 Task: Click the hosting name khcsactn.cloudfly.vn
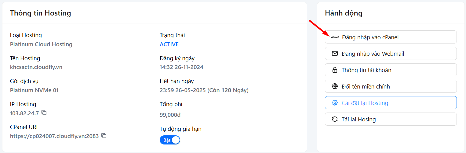point(36,67)
